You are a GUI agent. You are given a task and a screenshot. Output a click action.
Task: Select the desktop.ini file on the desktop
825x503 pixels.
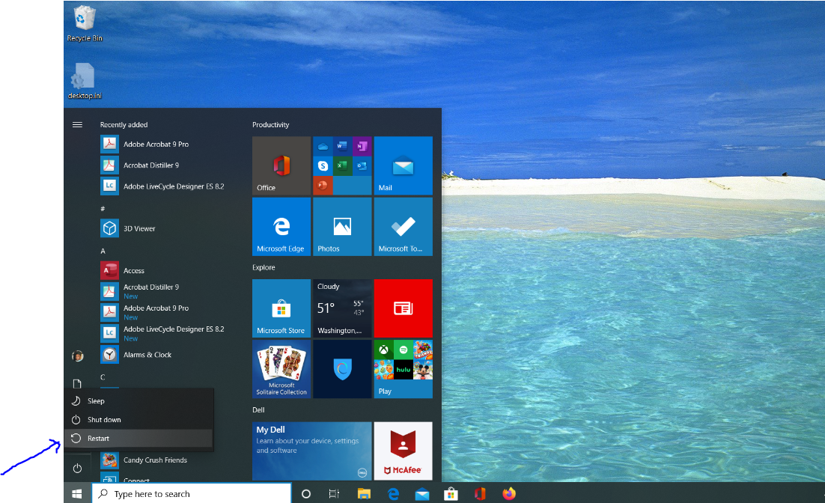coord(84,81)
